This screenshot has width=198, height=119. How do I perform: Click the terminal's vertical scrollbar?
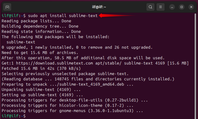tap(195, 66)
